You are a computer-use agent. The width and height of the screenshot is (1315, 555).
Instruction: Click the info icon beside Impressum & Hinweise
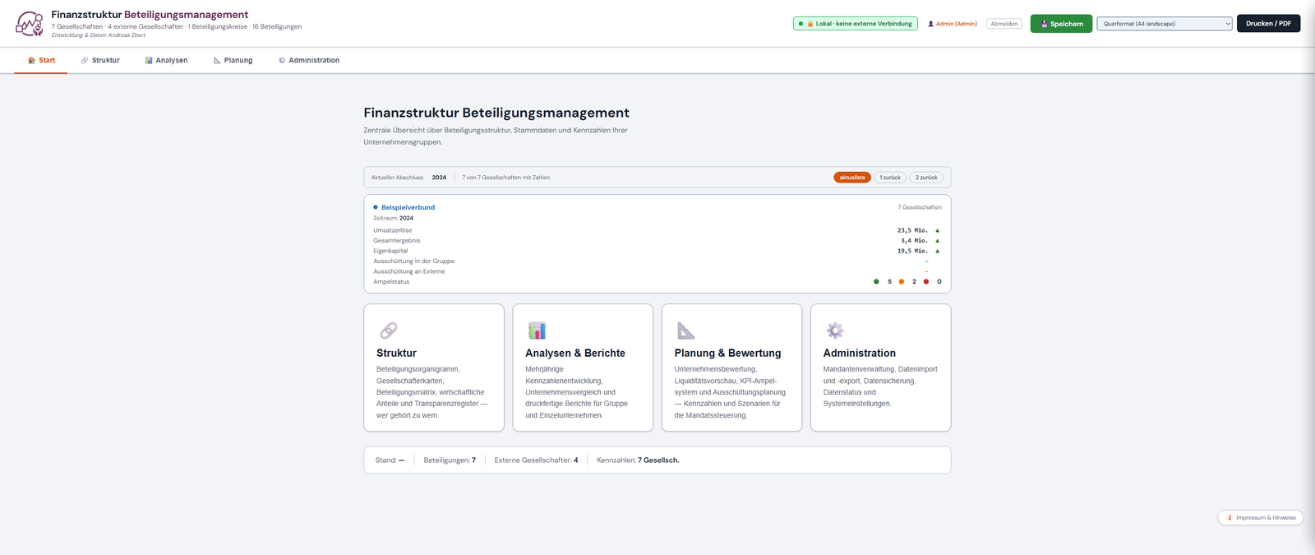pos(1230,518)
